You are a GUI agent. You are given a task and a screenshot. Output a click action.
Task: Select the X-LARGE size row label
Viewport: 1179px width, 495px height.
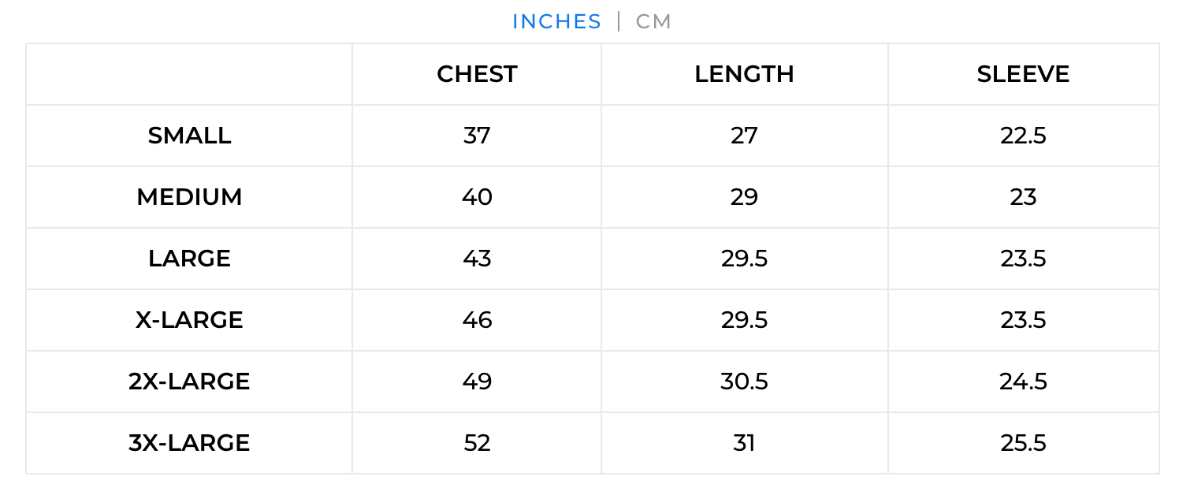pos(189,320)
